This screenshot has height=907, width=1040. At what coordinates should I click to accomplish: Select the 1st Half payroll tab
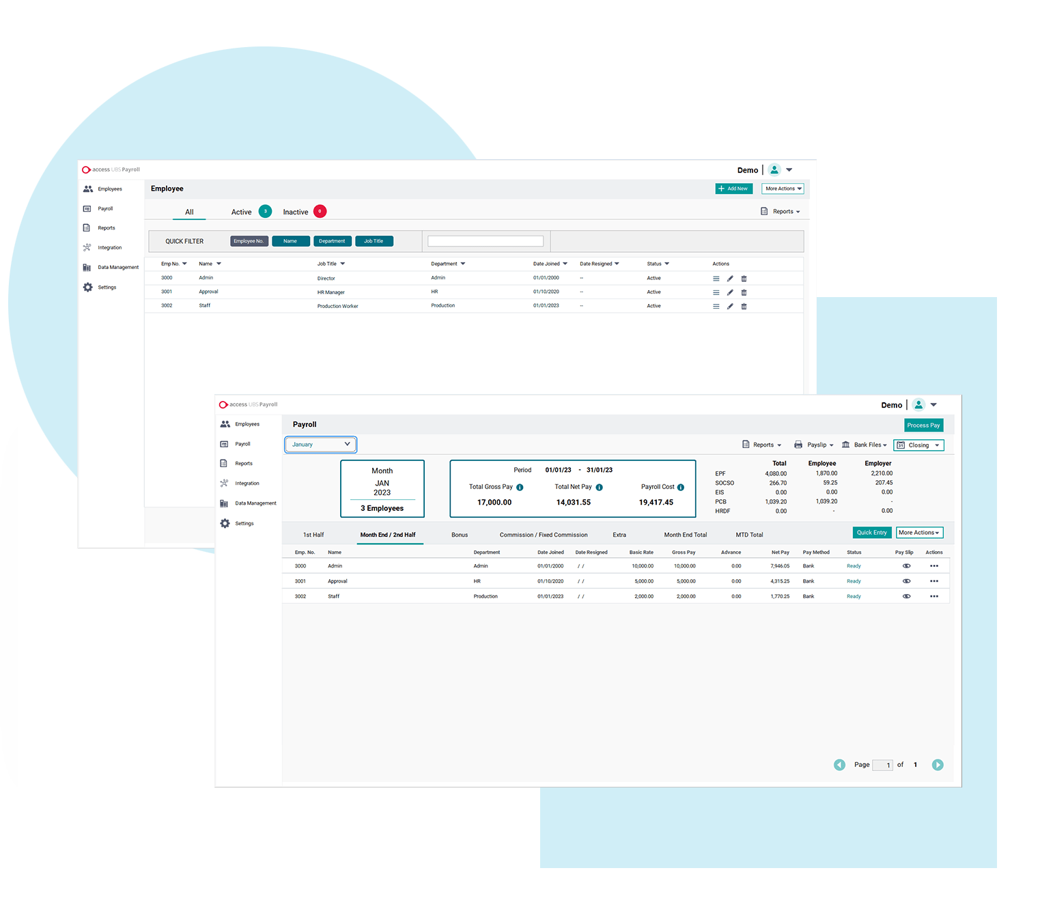point(313,535)
